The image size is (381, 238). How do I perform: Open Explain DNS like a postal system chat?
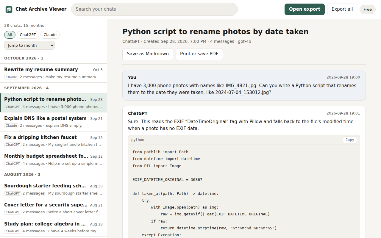54,122
